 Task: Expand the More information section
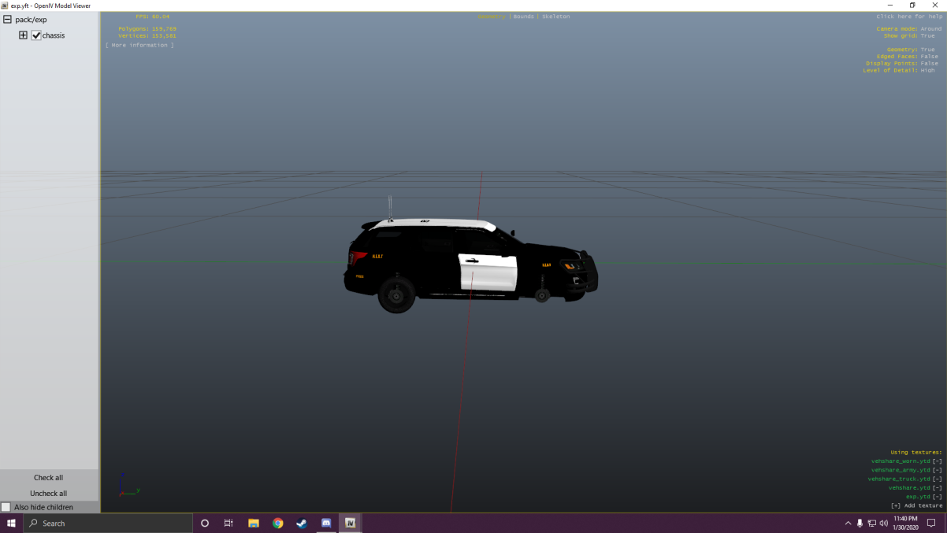pyautogui.click(x=139, y=45)
